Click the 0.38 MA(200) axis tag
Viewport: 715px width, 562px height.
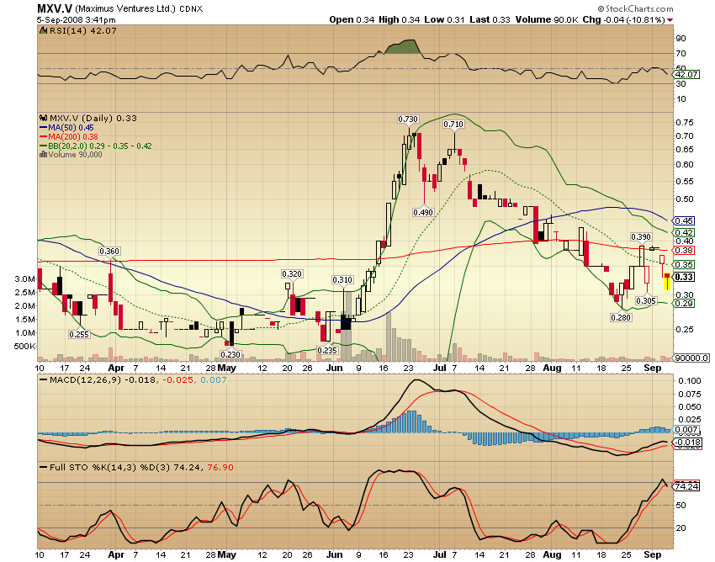pyautogui.click(x=684, y=250)
